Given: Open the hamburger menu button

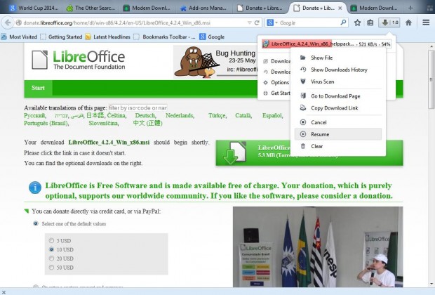Looking at the screenshot, I should pyautogui.click(x=426, y=22).
